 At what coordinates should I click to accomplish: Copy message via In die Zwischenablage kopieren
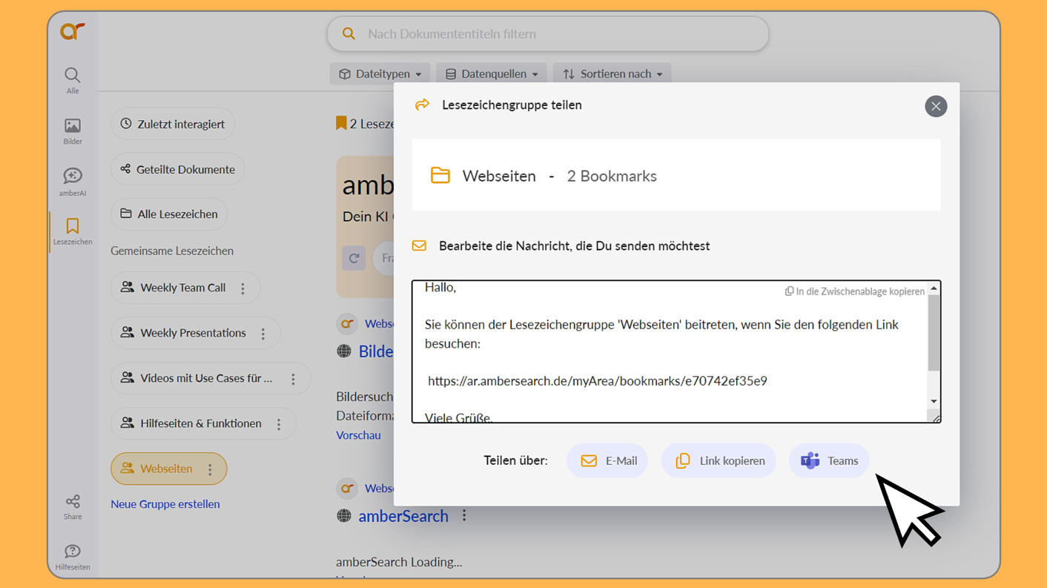coord(854,291)
